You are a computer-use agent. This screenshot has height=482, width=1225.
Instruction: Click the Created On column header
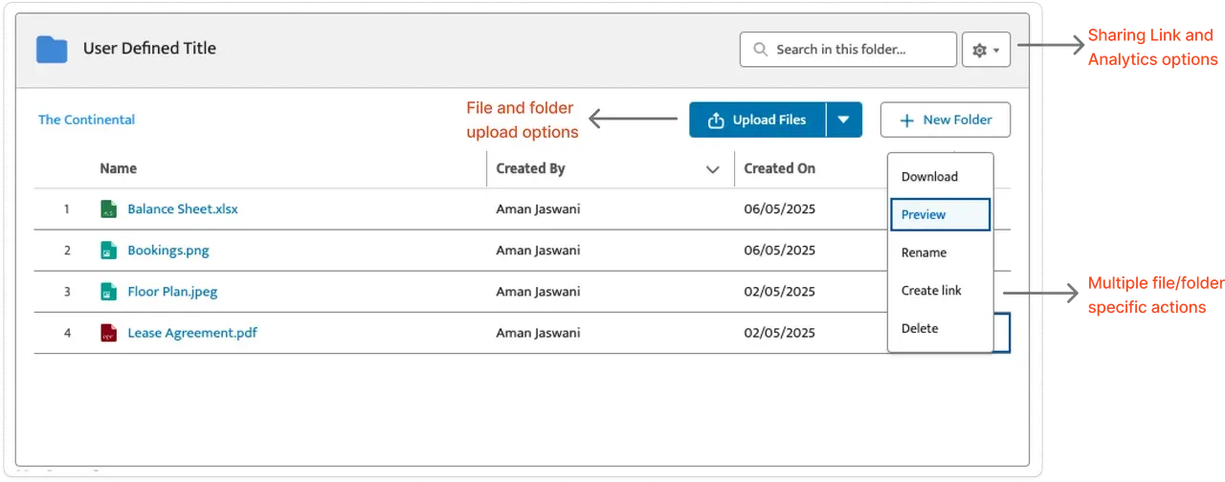click(x=779, y=168)
